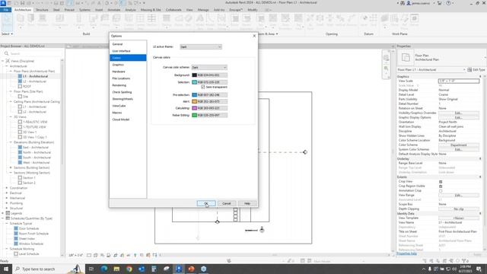Click the Zoom tool in navigation bar
Image resolution: width=487 pixels, height=274 pixels.
click(x=386, y=68)
